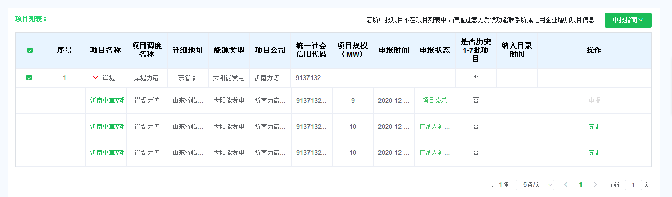The width and height of the screenshot is (672, 197).
Task: Toggle the header select-all checkbox
Action: 30,50
